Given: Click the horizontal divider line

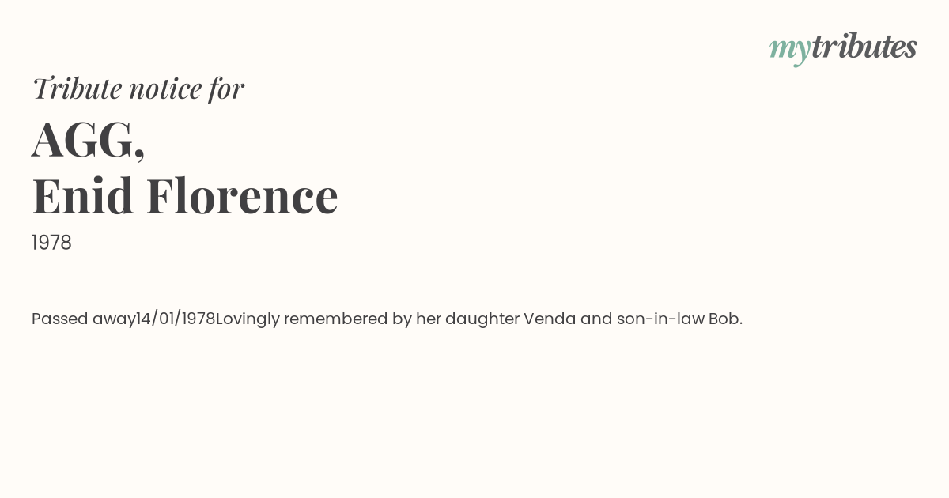Looking at the screenshot, I should (x=475, y=281).
